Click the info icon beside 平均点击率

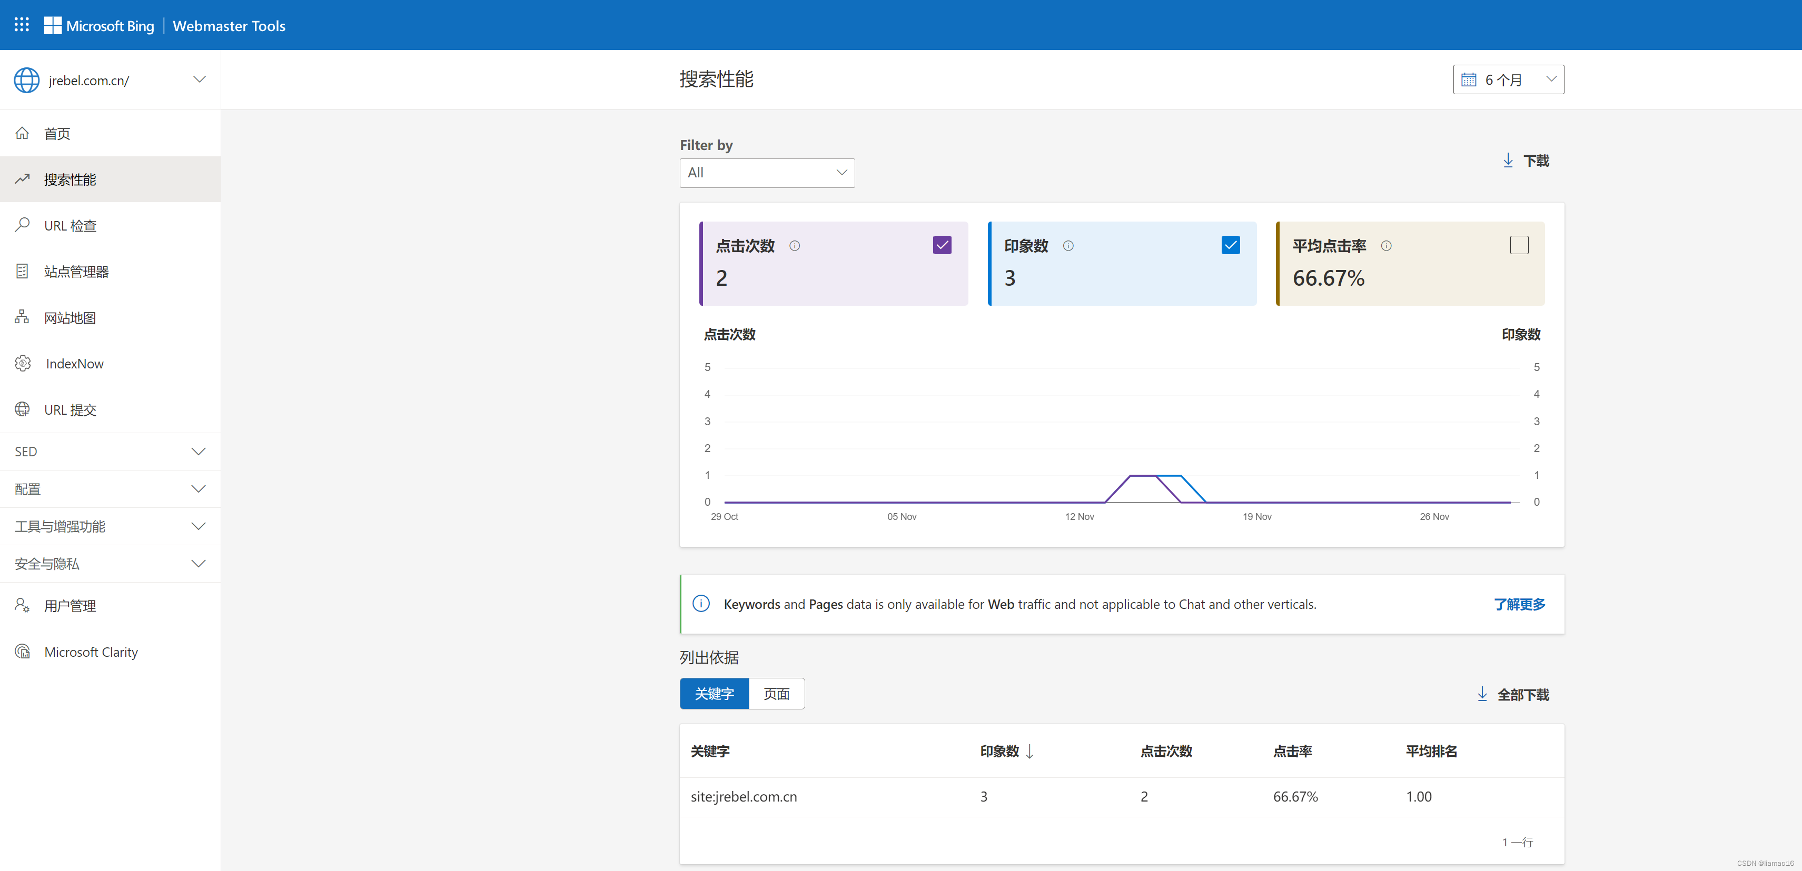[1386, 245]
